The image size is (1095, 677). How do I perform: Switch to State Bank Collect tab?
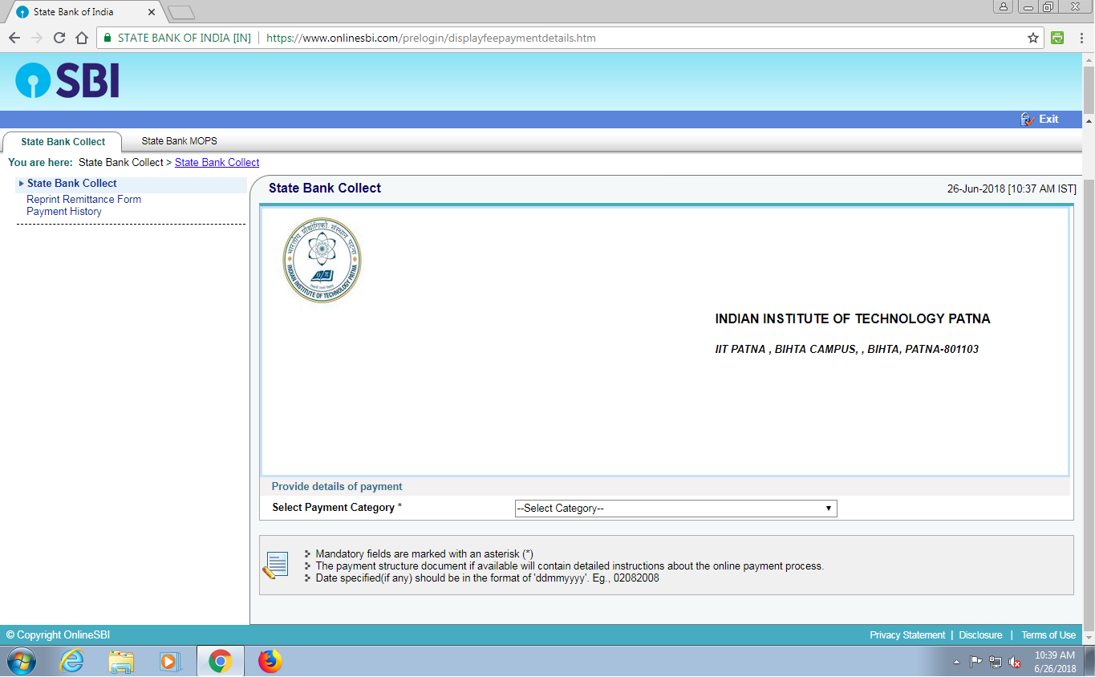tap(63, 142)
